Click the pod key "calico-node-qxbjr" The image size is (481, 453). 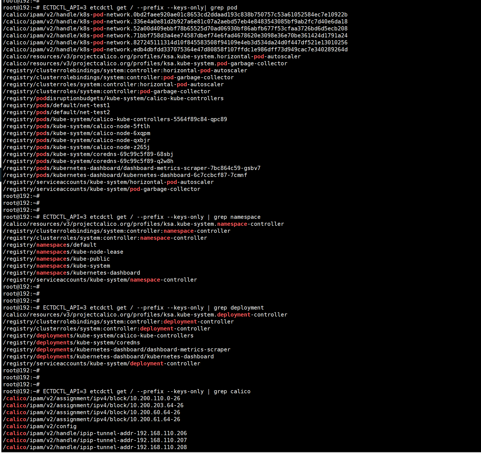[x=76, y=140]
